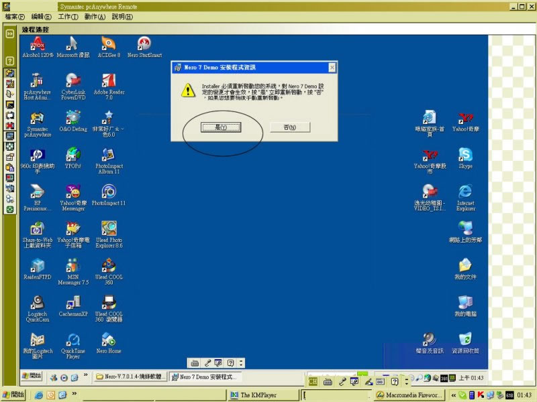Click the local taskbar clock 01:43
Screen dimensions: 537x402
coord(524,395)
